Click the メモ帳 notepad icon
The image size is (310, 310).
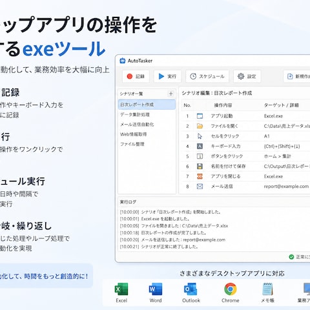point(267,289)
